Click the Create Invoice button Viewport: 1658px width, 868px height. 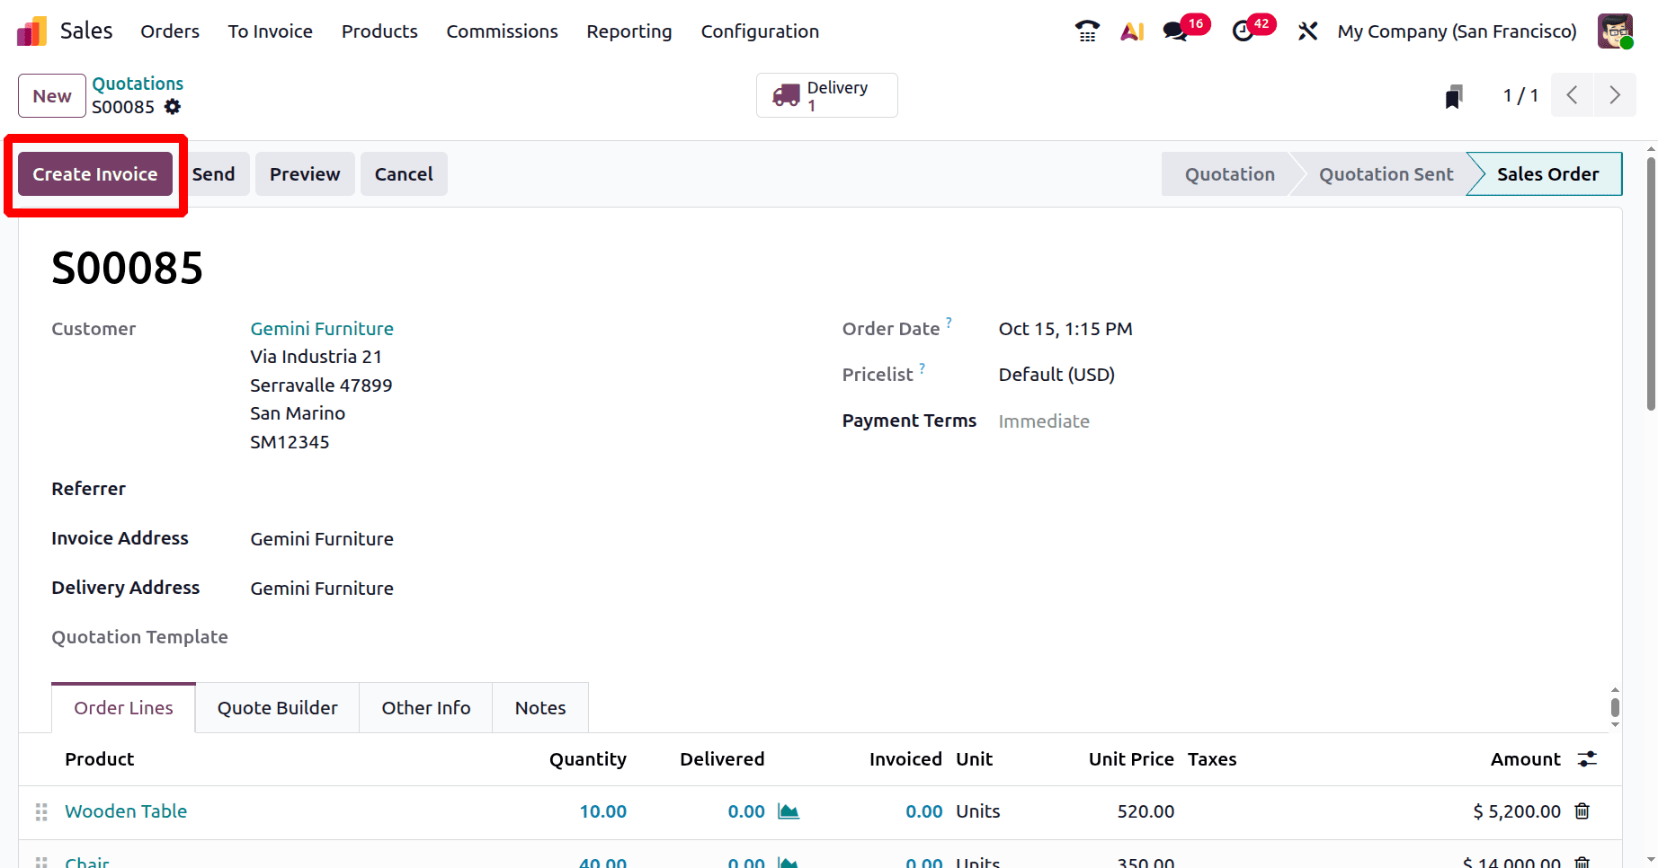94,173
